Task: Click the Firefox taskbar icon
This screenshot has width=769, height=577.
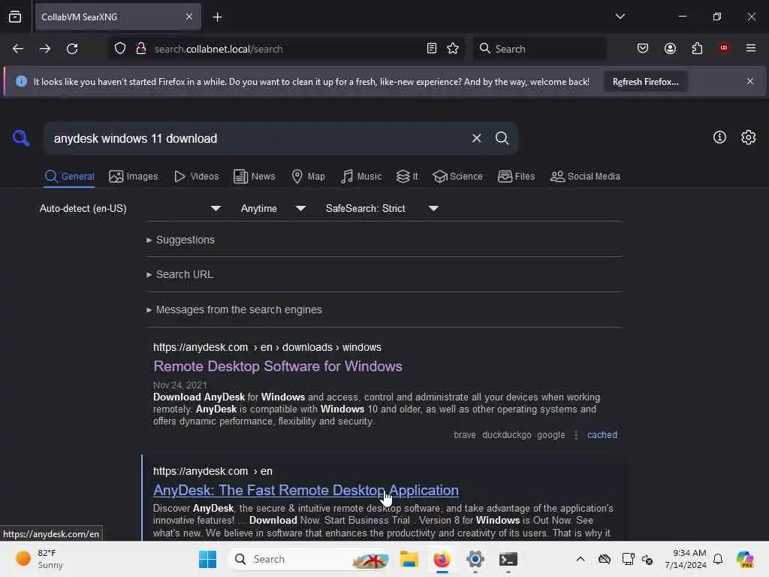Action: [442, 559]
